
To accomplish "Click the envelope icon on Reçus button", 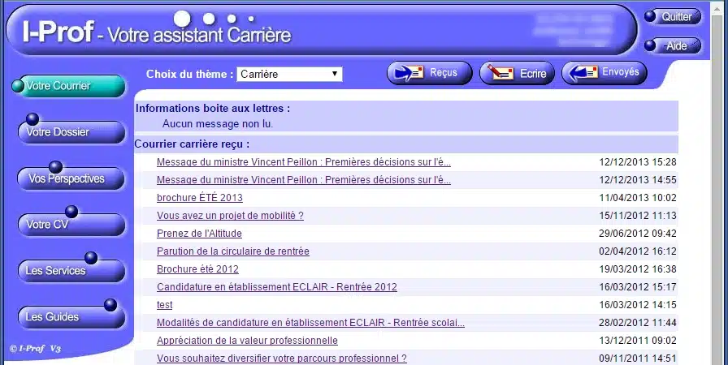I will [x=409, y=73].
